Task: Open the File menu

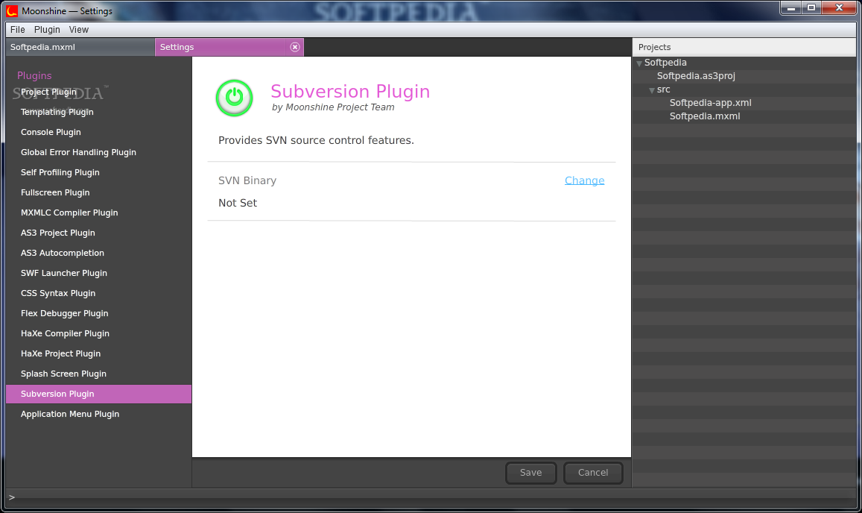Action: 18,30
